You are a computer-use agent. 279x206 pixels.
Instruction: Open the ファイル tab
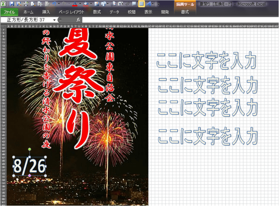(9, 12)
